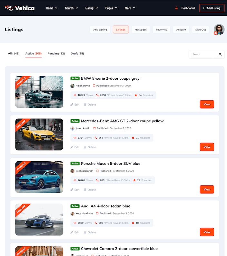Click the eye views icon for Mercedes-Benz listing
227x256 pixels.
click(x=75, y=138)
